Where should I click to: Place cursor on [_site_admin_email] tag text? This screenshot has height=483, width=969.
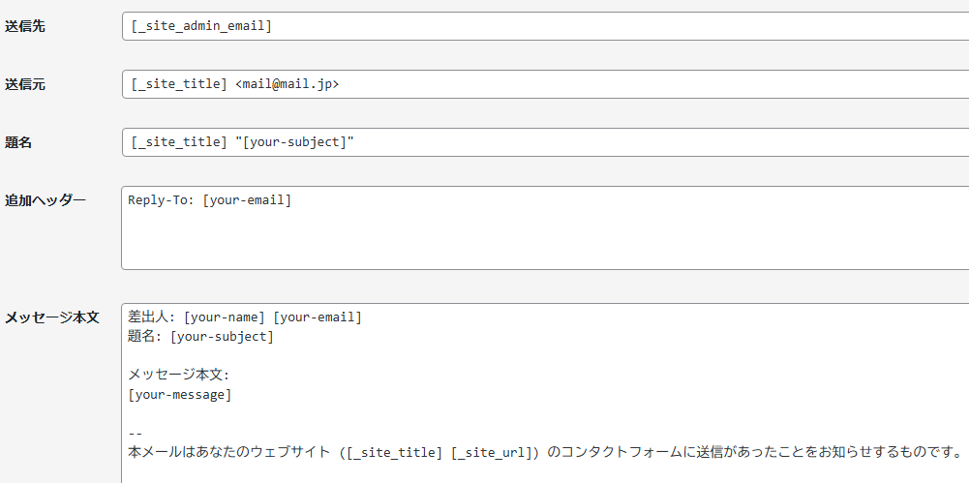(x=201, y=26)
